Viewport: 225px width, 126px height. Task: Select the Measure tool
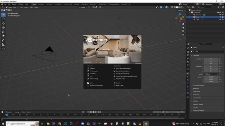3,44
